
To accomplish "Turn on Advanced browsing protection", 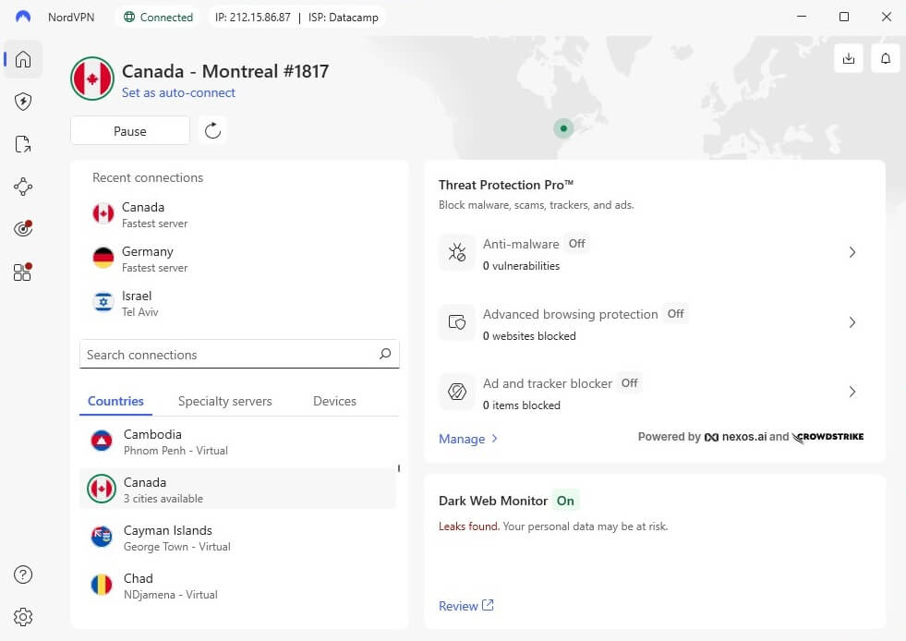I will click(x=675, y=314).
